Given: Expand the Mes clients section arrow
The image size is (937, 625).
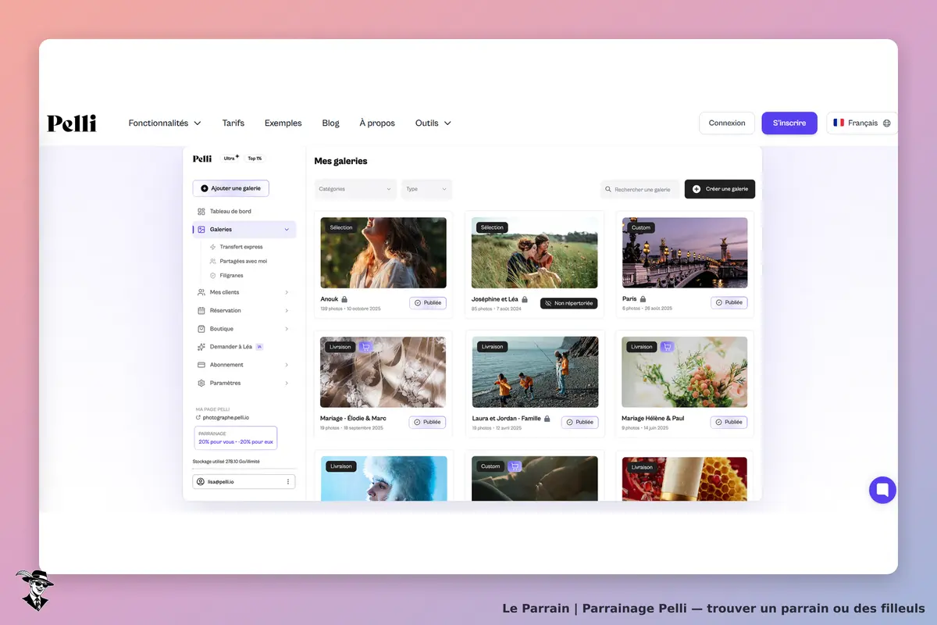Looking at the screenshot, I should [x=287, y=292].
